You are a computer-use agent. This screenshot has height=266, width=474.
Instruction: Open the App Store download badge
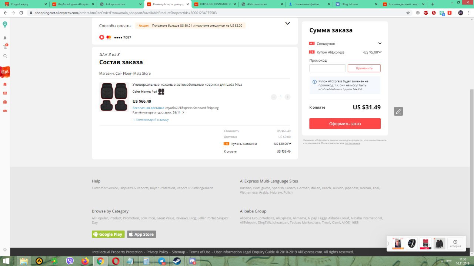[141, 234]
